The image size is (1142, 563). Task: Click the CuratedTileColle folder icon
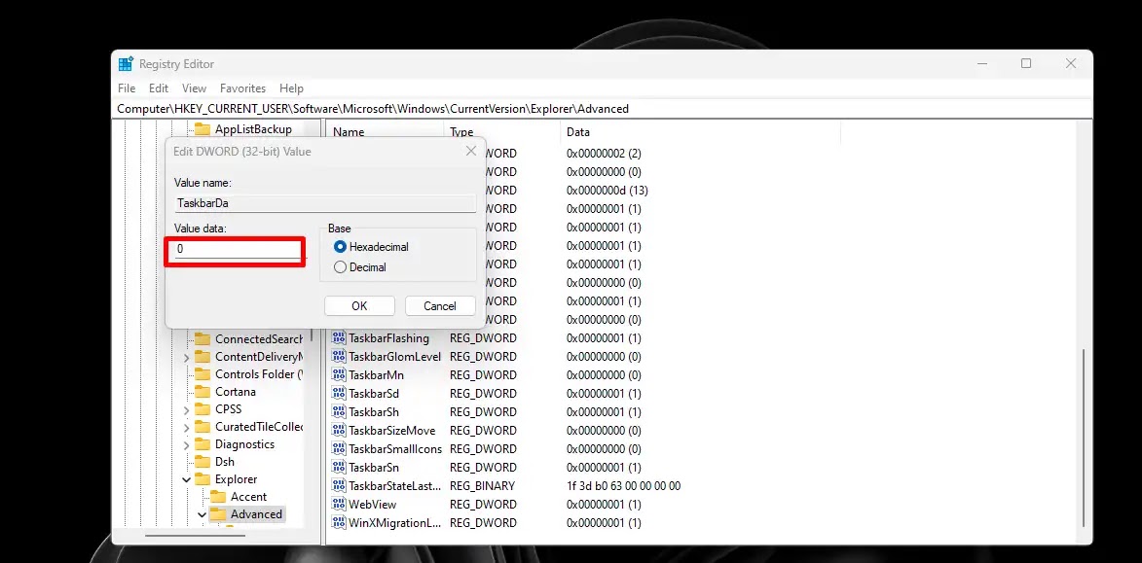coord(202,426)
